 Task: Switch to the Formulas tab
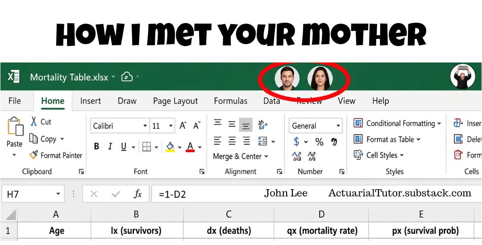coord(231,101)
